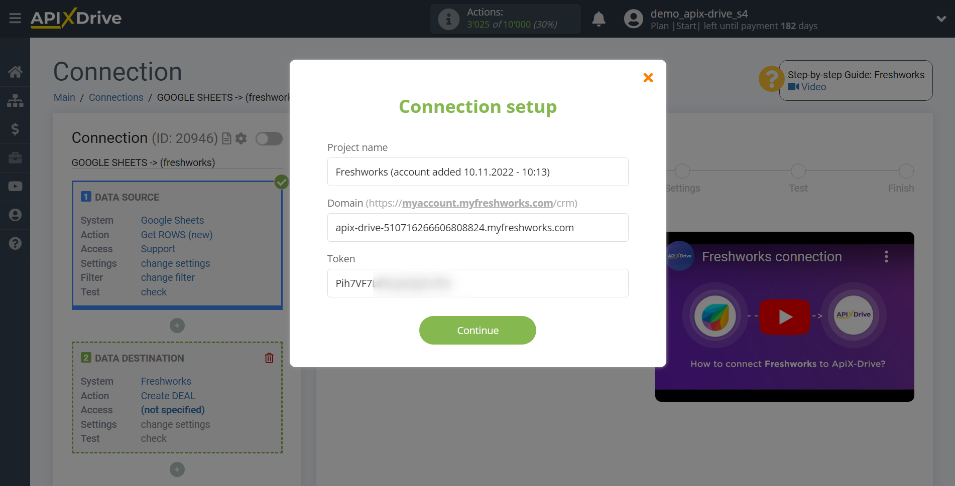Click the Access label in data destination
Viewport: 955px width, 486px height.
[96, 410]
